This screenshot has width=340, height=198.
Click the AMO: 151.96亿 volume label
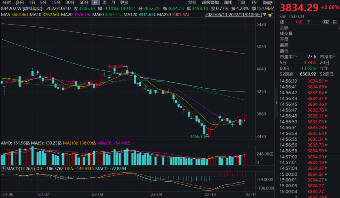15,143
